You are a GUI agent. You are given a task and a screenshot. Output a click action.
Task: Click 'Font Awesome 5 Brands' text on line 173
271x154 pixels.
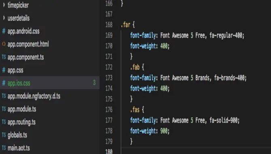185,78
